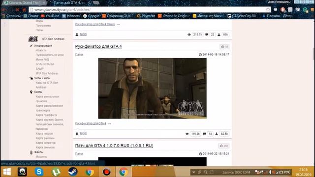Open the Патч для GTA 4 1.0.7.0 RUS title
Screen dimensions: 315x177
[x=114, y=146]
